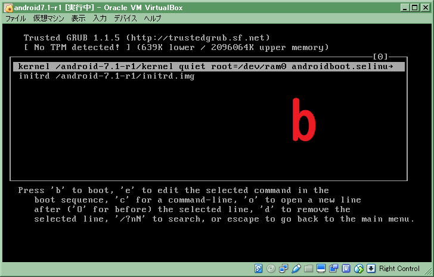This screenshot has width=434, height=277.
Task: Click the No TPM detected memory line
Action: click(x=176, y=47)
